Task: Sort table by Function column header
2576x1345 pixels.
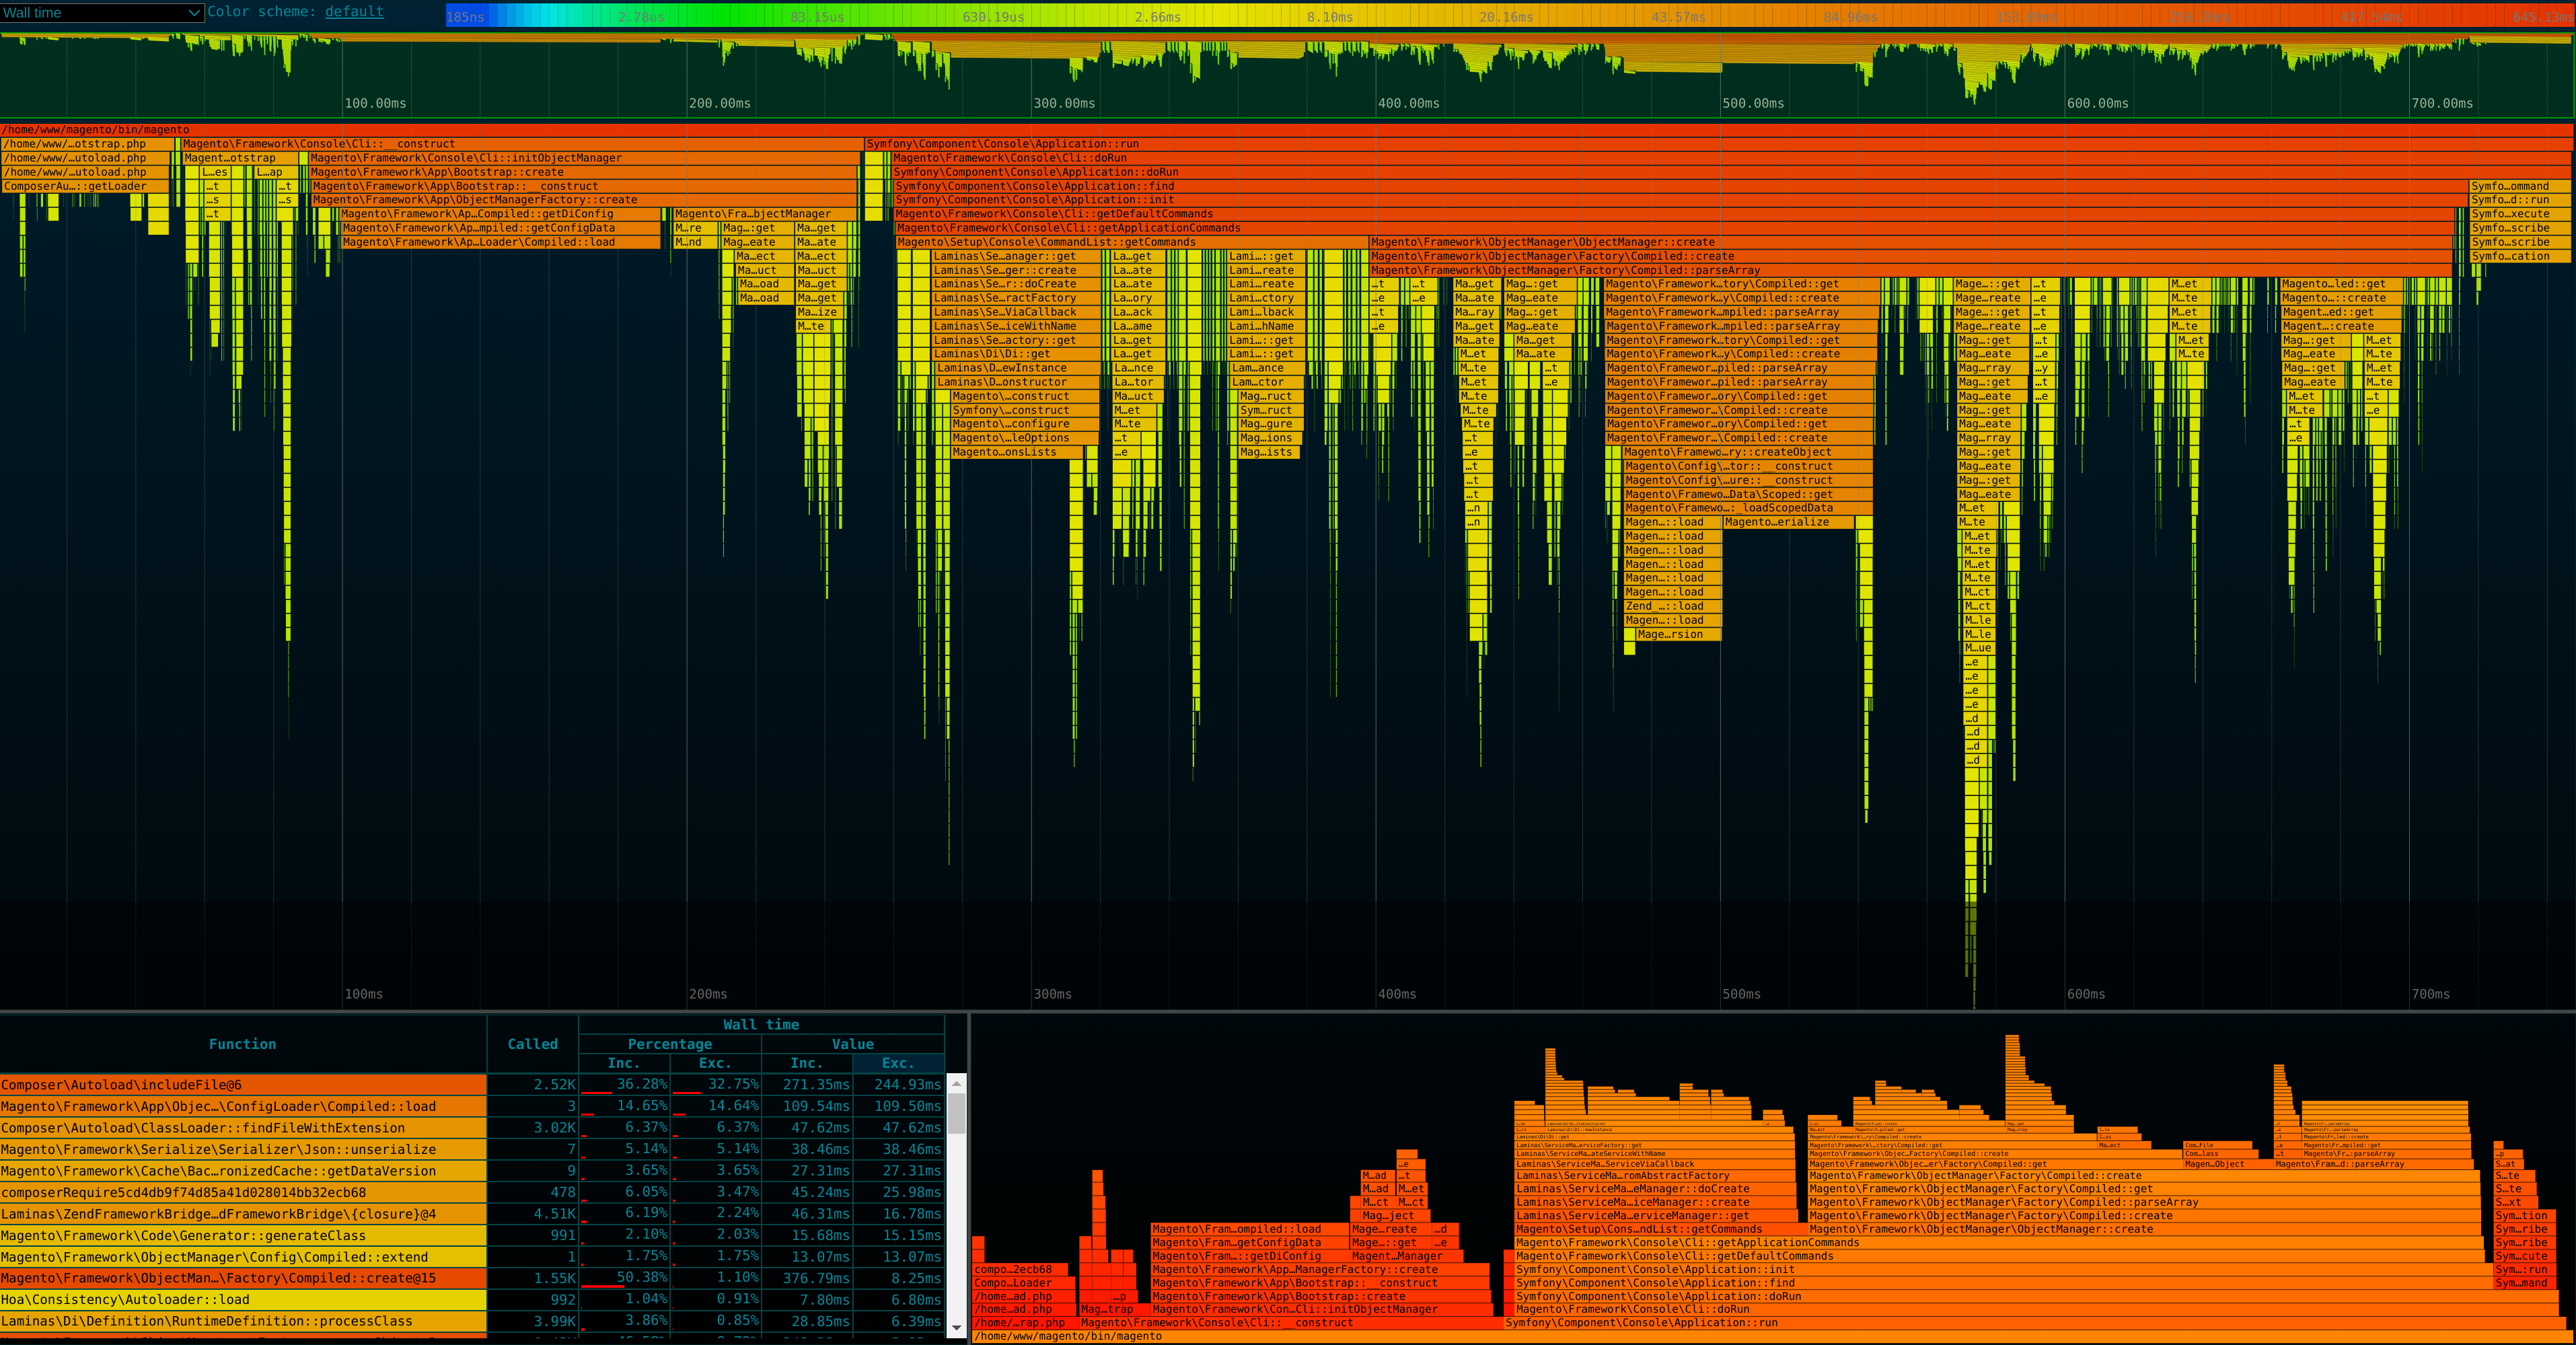Action: coord(242,1044)
